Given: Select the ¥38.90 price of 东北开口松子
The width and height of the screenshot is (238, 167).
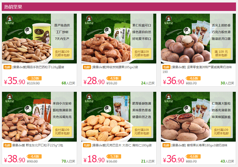Looking at the screenshot, I should pos(14,159).
